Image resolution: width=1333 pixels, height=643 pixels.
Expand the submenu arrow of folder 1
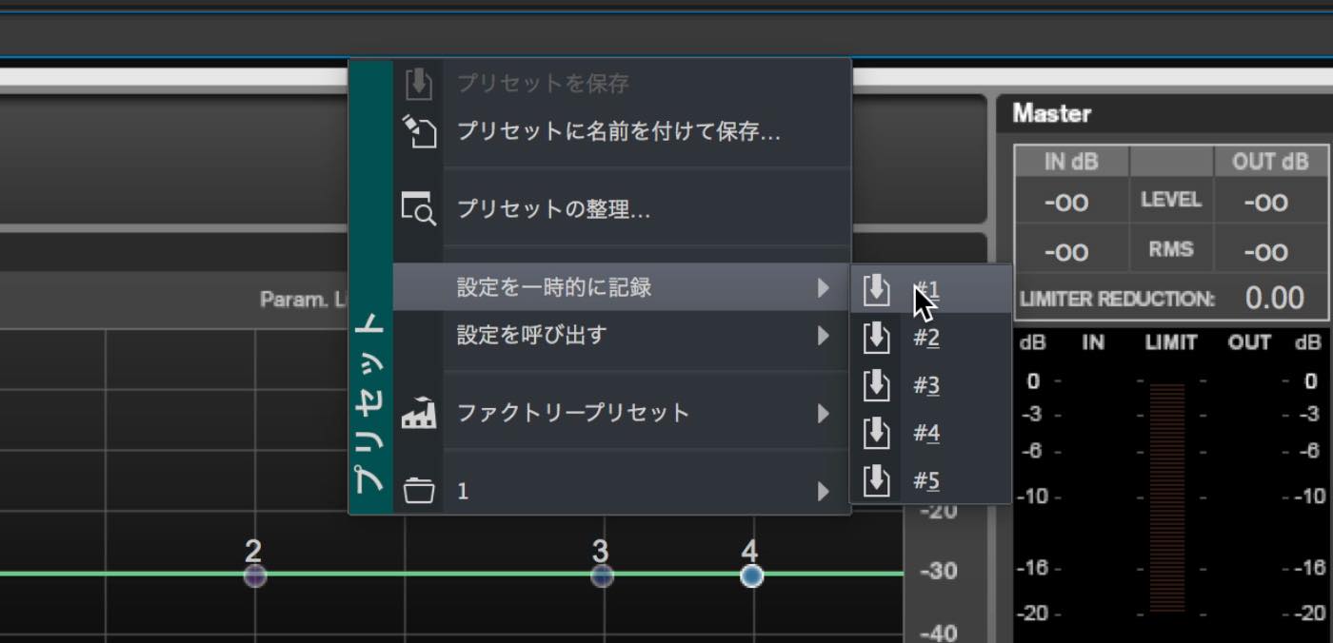click(x=824, y=491)
